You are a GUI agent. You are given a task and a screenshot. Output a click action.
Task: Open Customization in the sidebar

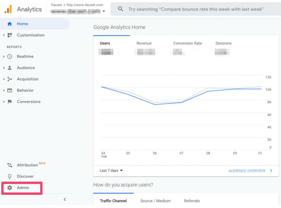coord(31,35)
